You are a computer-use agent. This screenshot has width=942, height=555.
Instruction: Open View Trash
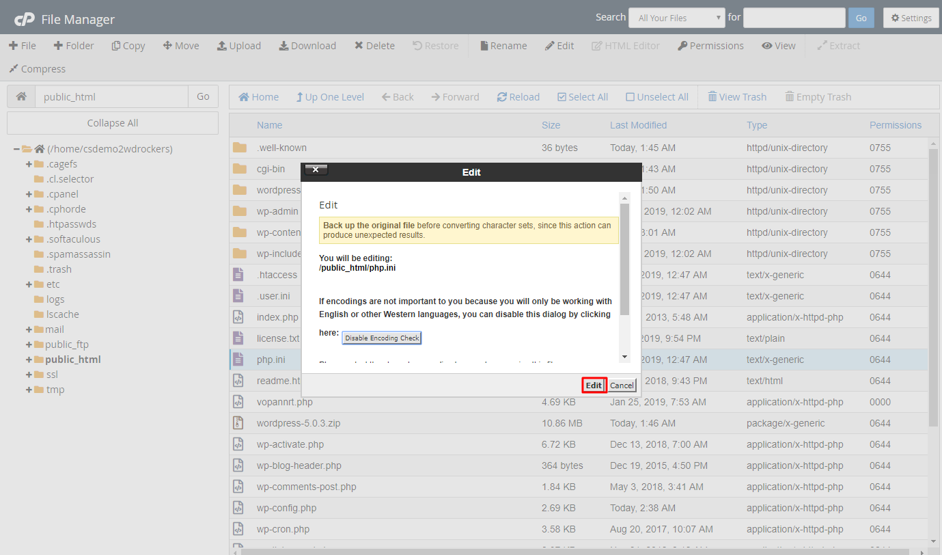pyautogui.click(x=737, y=96)
